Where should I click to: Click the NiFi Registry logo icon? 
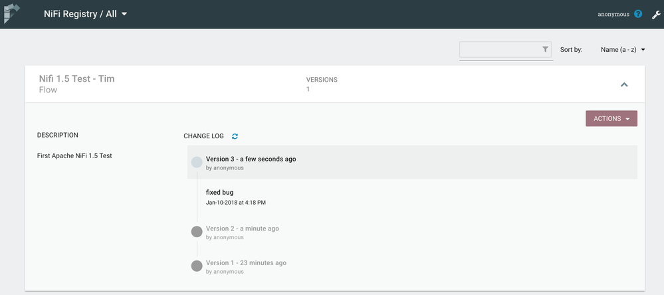(x=11, y=13)
